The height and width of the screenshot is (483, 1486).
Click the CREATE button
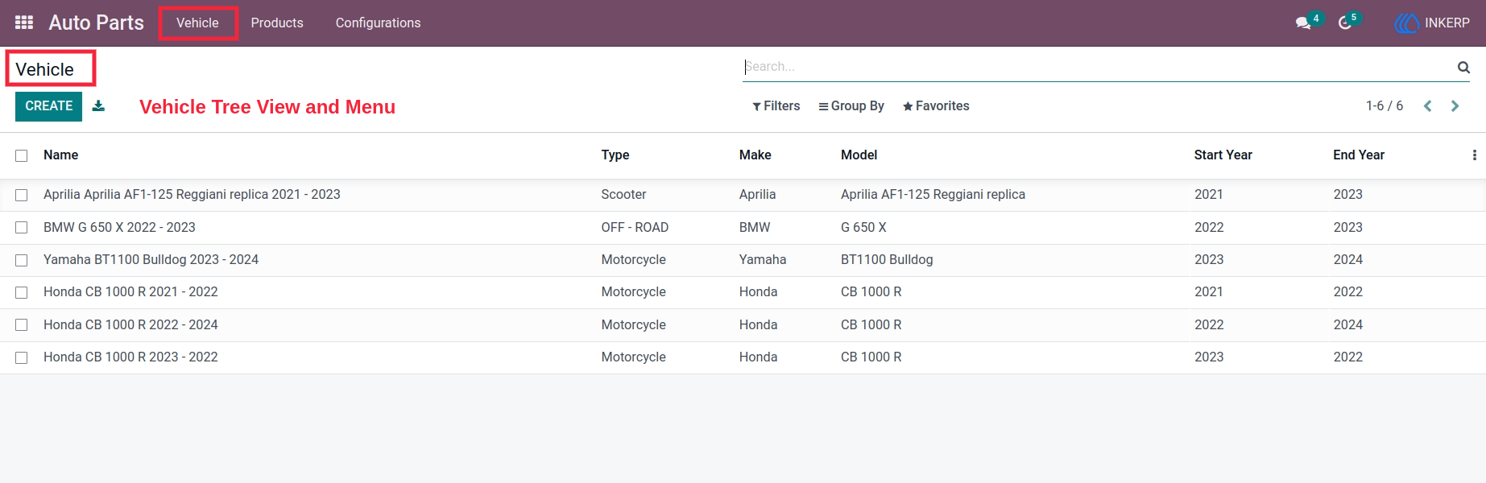49,106
